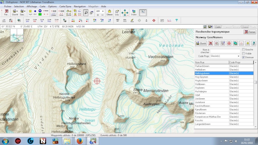
Task: Expand the Ouvrir toolbar dropdown arrow
Action: (17, 11)
